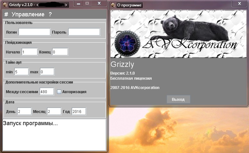Click the min timeout field

[x=21, y=72]
